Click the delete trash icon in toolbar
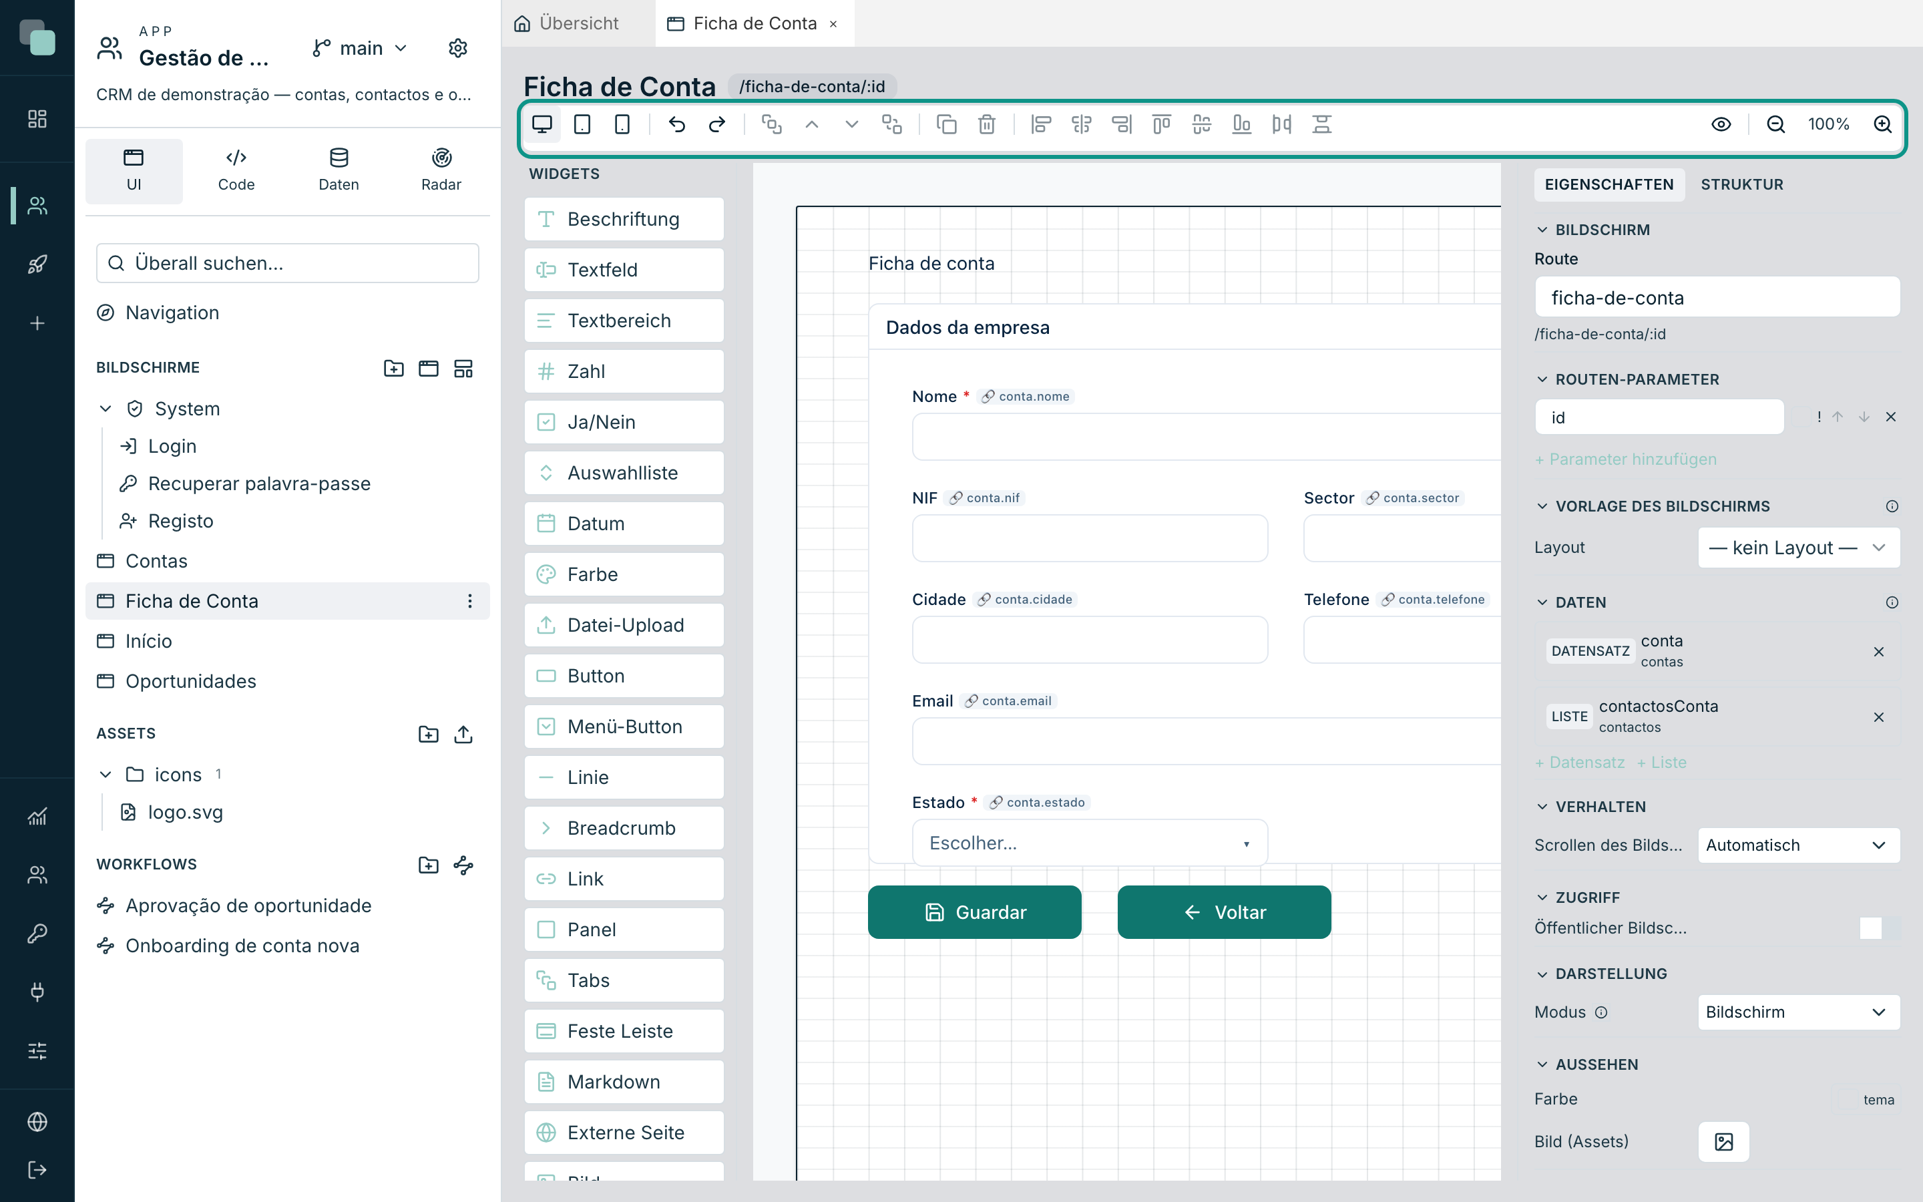1923x1202 pixels. point(986,124)
